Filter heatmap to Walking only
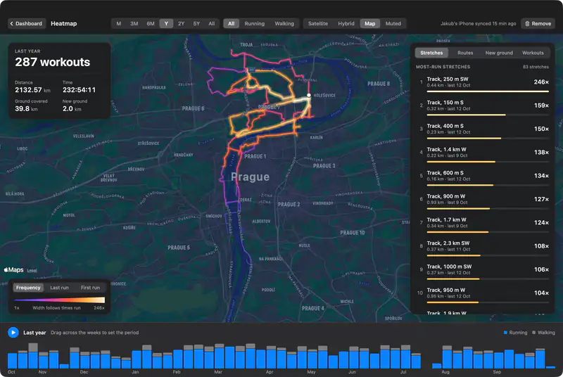 pos(284,24)
